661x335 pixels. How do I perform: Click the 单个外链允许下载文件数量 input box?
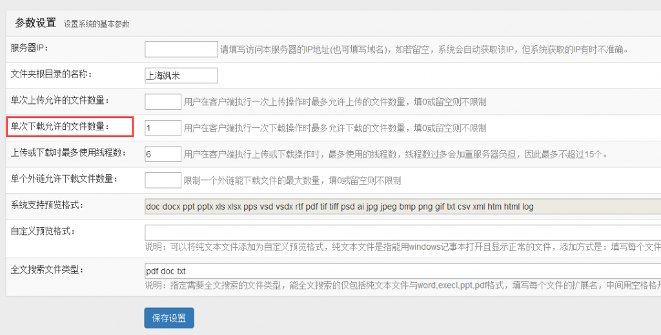(x=163, y=180)
